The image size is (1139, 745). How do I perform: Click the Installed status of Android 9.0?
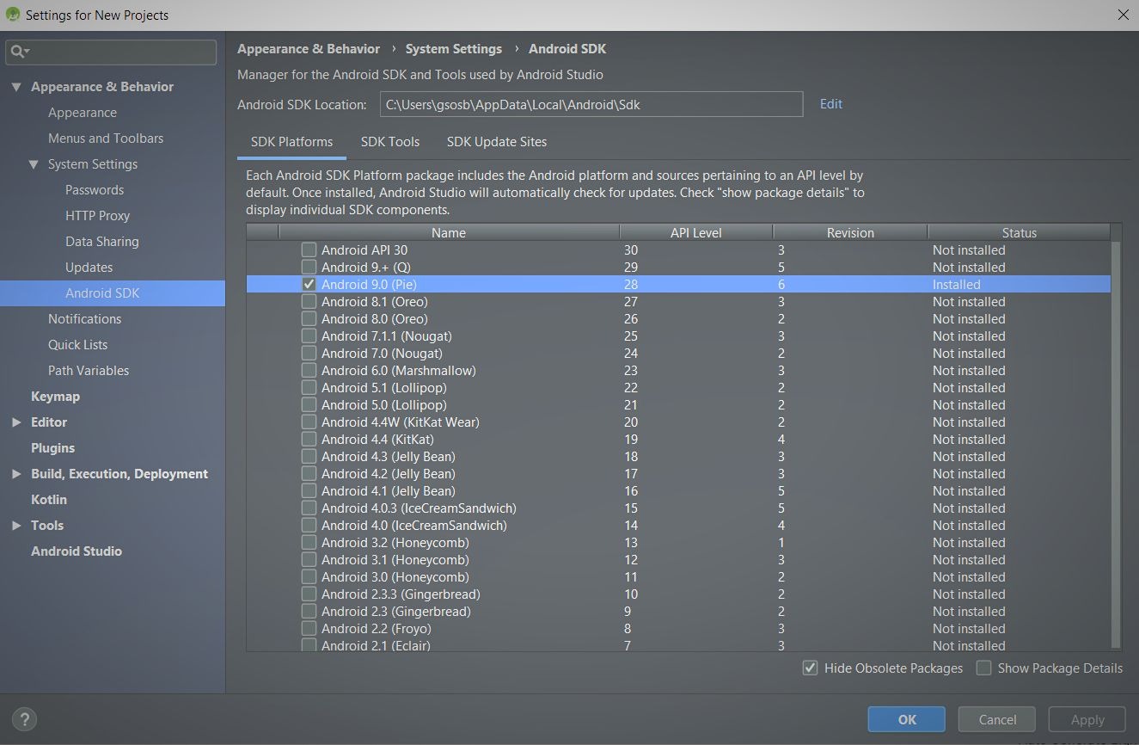(x=957, y=284)
